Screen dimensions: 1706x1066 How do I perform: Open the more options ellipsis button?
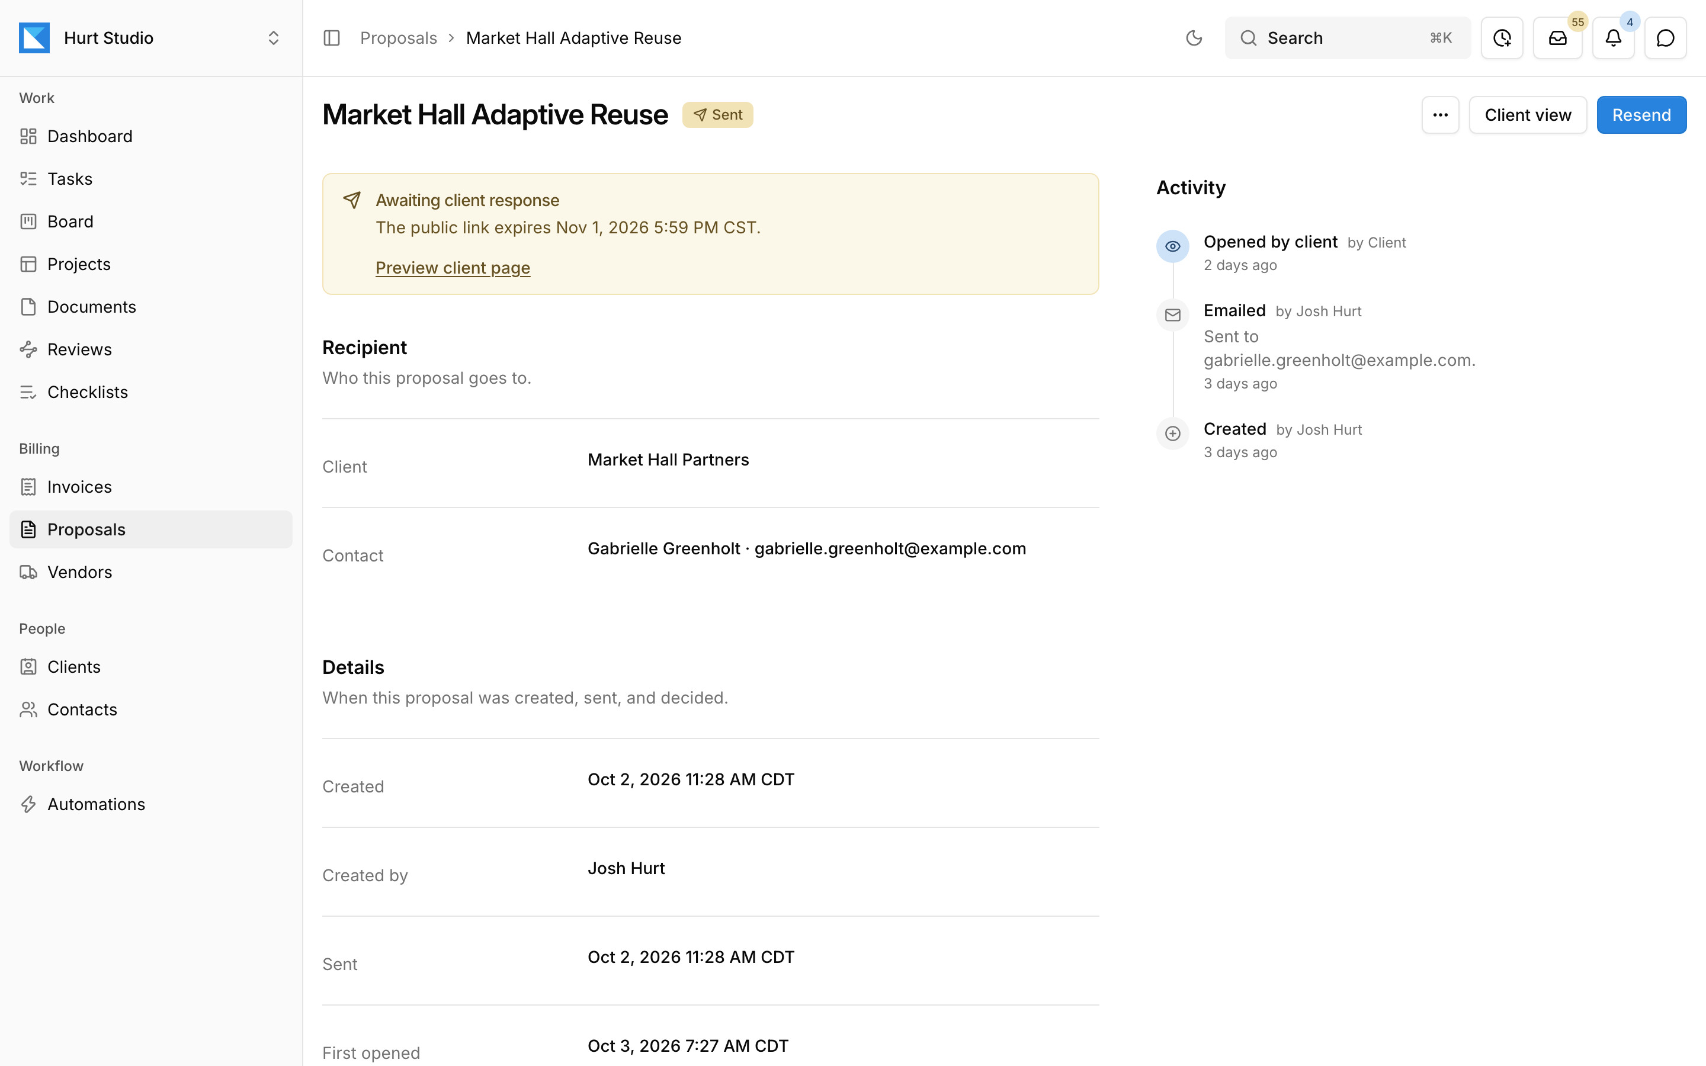1440,115
